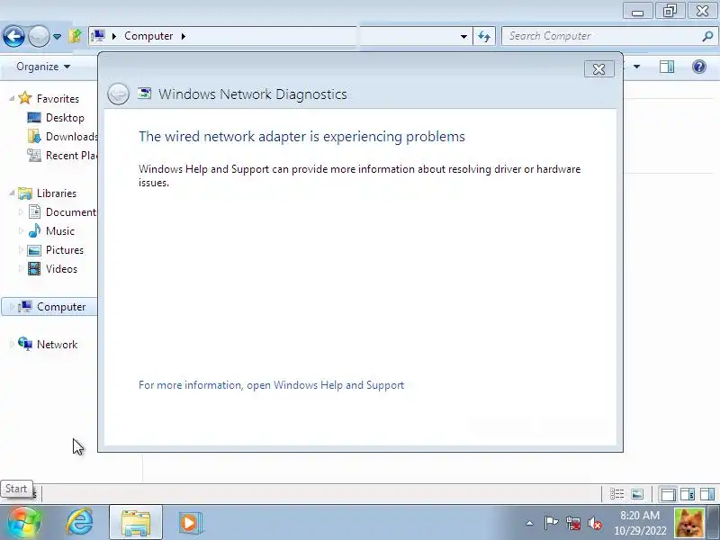
Task: Show hidden tray icons arrow
Action: tap(529, 523)
